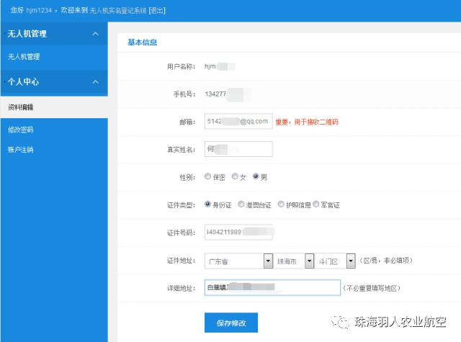Click the 详细地址 address input field

point(272,287)
